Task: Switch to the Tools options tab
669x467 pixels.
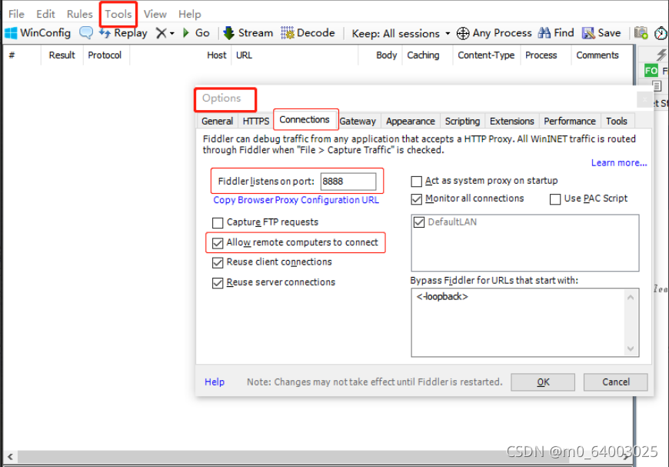Action: coord(617,122)
